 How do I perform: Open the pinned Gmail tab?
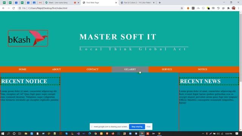(40, 3)
